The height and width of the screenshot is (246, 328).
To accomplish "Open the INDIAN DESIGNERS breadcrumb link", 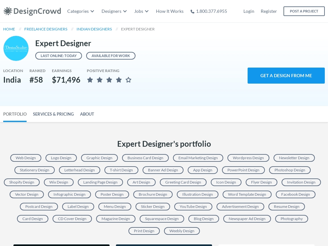I will click(94, 29).
